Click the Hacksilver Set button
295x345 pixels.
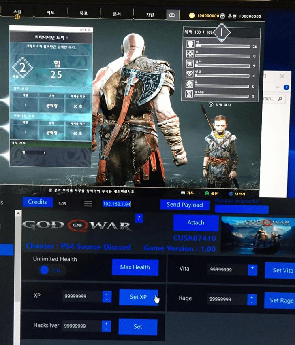point(138,327)
